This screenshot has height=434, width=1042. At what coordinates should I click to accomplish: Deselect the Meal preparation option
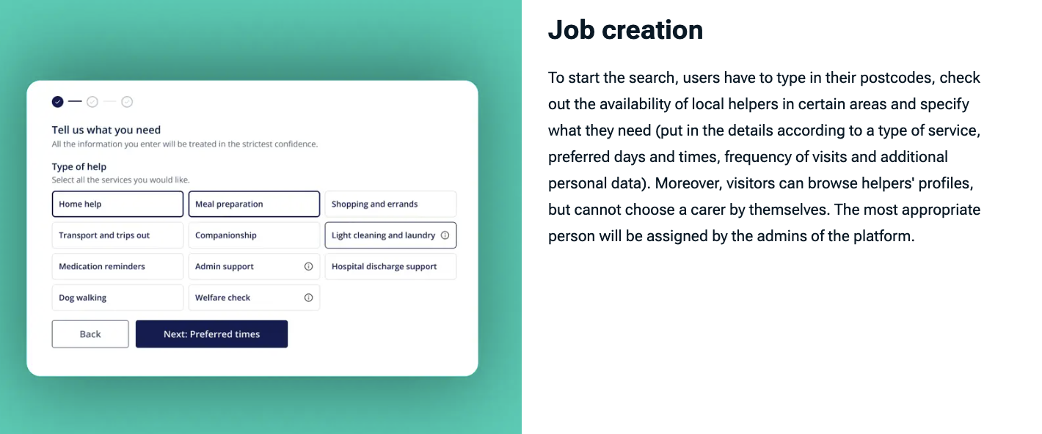pyautogui.click(x=254, y=205)
